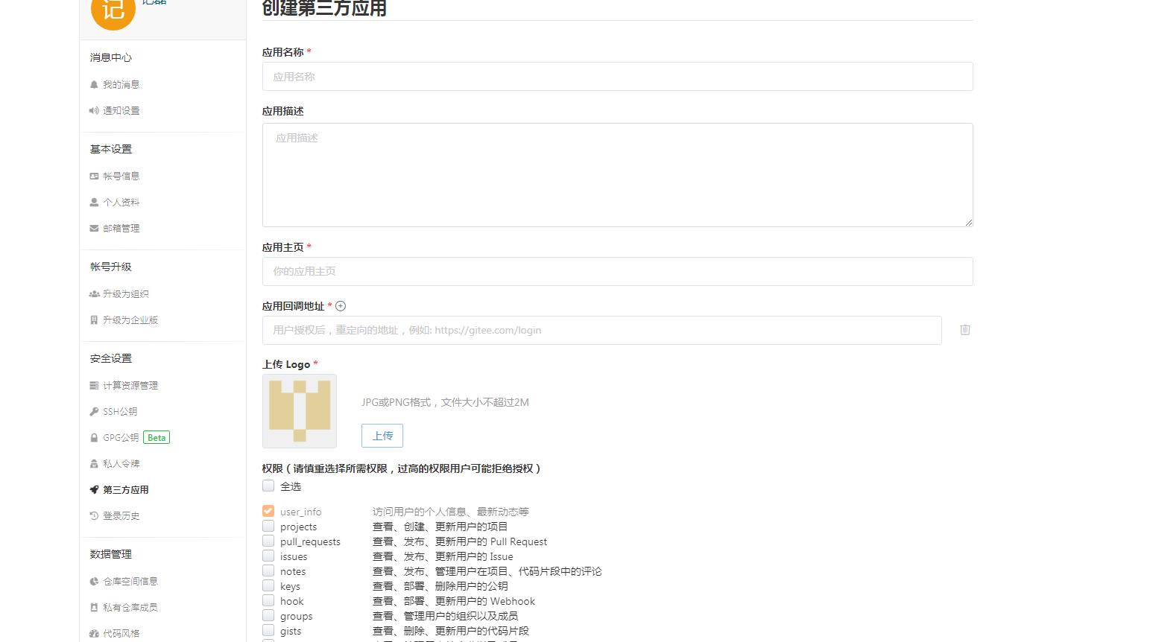Click the 第三方应用 sidebar icon

pyautogui.click(x=93, y=489)
